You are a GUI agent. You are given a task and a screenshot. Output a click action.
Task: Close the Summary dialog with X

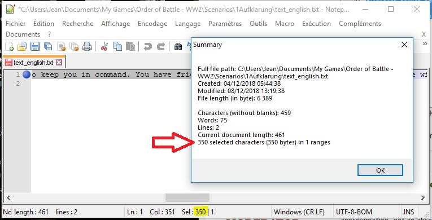pos(404,45)
